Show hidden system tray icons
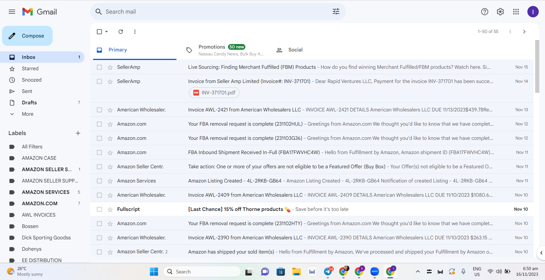The height and width of the screenshot is (280, 545). coord(418,271)
